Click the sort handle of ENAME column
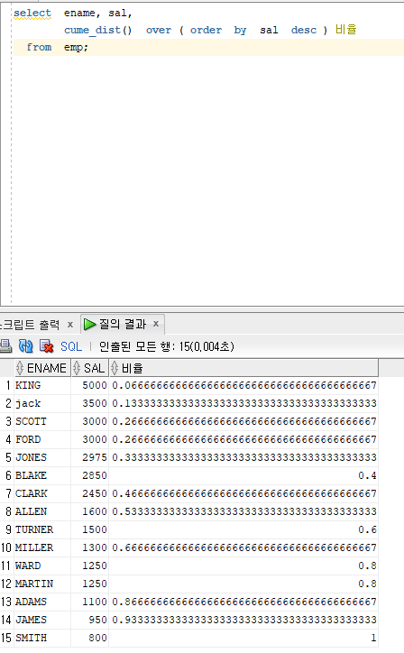Viewport: 404px width, 653px height. click(x=20, y=368)
